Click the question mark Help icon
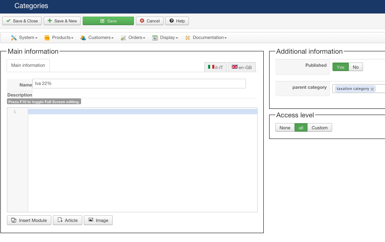The width and height of the screenshot is (385, 242). (171, 21)
